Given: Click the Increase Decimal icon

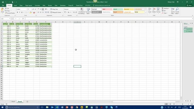Looking at the screenshot, I should (74, 12).
